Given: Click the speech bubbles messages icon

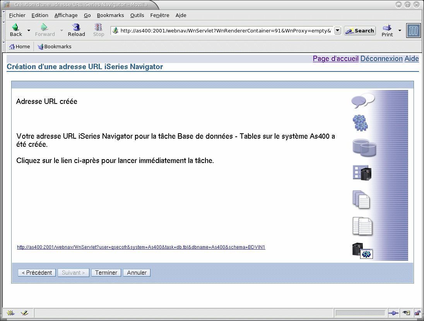Looking at the screenshot, I should click(x=362, y=101).
